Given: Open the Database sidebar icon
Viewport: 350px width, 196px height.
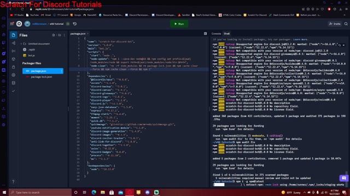Looking at the screenshot, I should pos(13,83).
